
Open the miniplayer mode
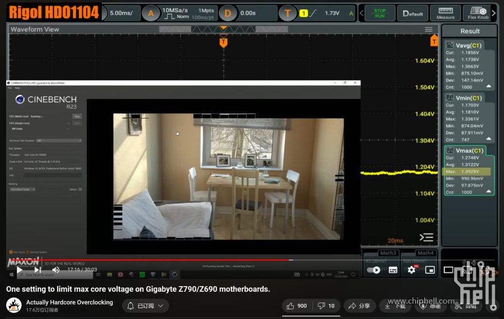click(x=430, y=270)
